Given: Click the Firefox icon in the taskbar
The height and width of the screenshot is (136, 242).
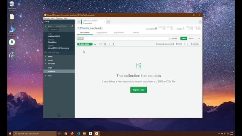Looking at the screenshot, I should pyautogui.click(x=72, y=133).
